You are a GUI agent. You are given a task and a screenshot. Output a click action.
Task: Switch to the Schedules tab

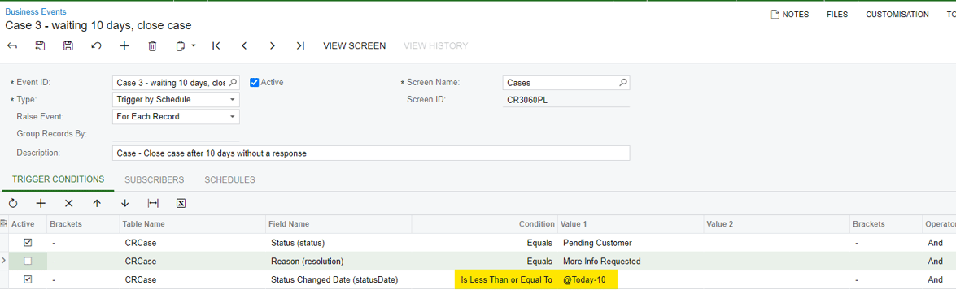coord(230,180)
